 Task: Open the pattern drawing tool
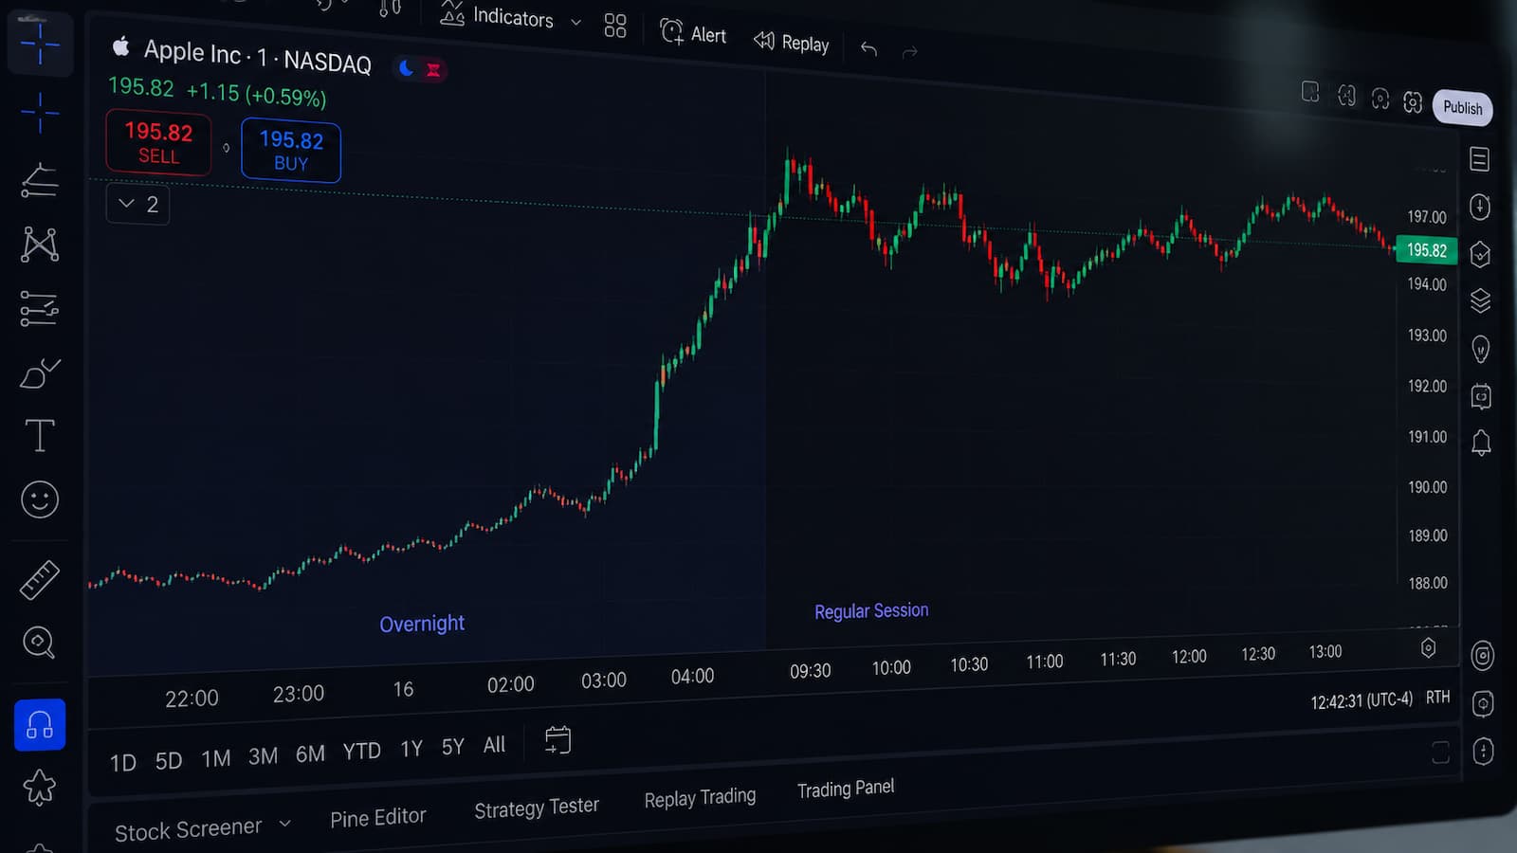[40, 245]
